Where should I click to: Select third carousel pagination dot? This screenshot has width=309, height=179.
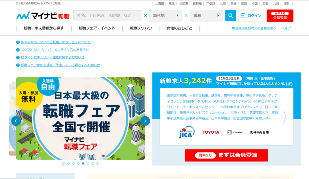tap(73, 163)
